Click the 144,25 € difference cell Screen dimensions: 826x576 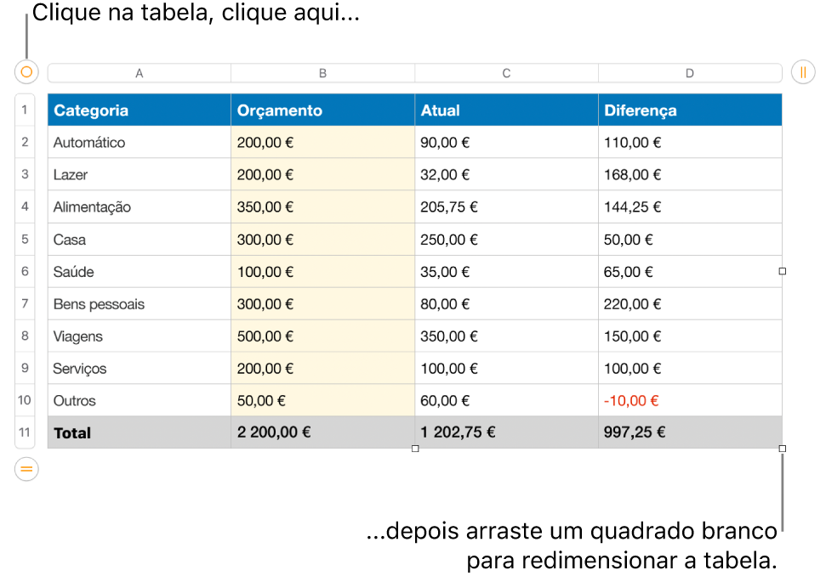pos(690,206)
